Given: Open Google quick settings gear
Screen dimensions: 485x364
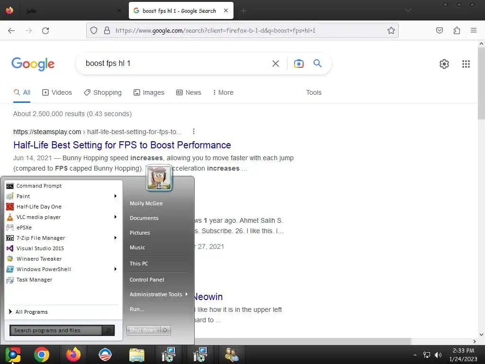Looking at the screenshot, I should coord(444,64).
